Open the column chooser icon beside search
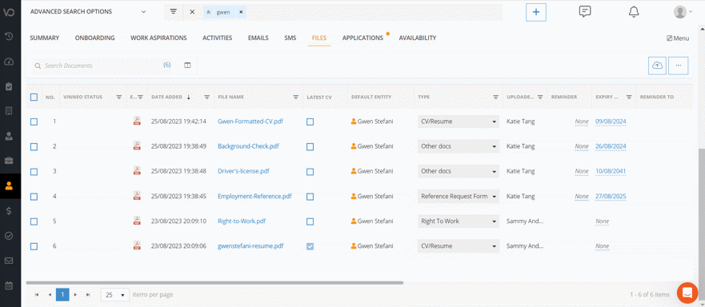705x307 pixels. point(187,66)
